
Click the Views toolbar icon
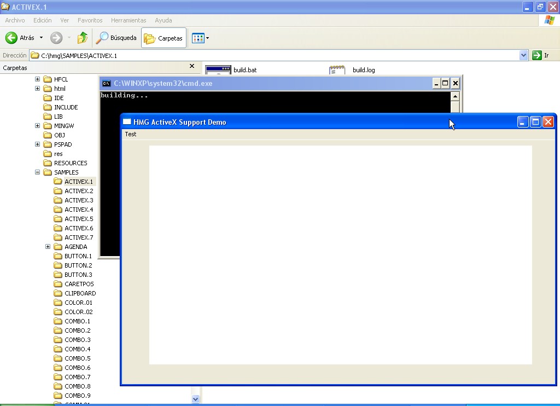coord(199,38)
